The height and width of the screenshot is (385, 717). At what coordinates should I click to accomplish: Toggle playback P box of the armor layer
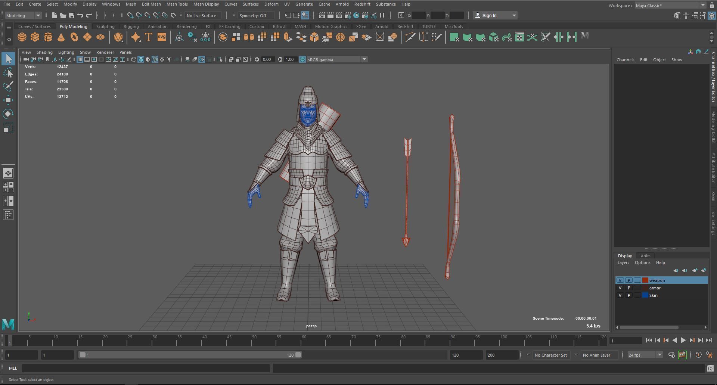pos(629,288)
